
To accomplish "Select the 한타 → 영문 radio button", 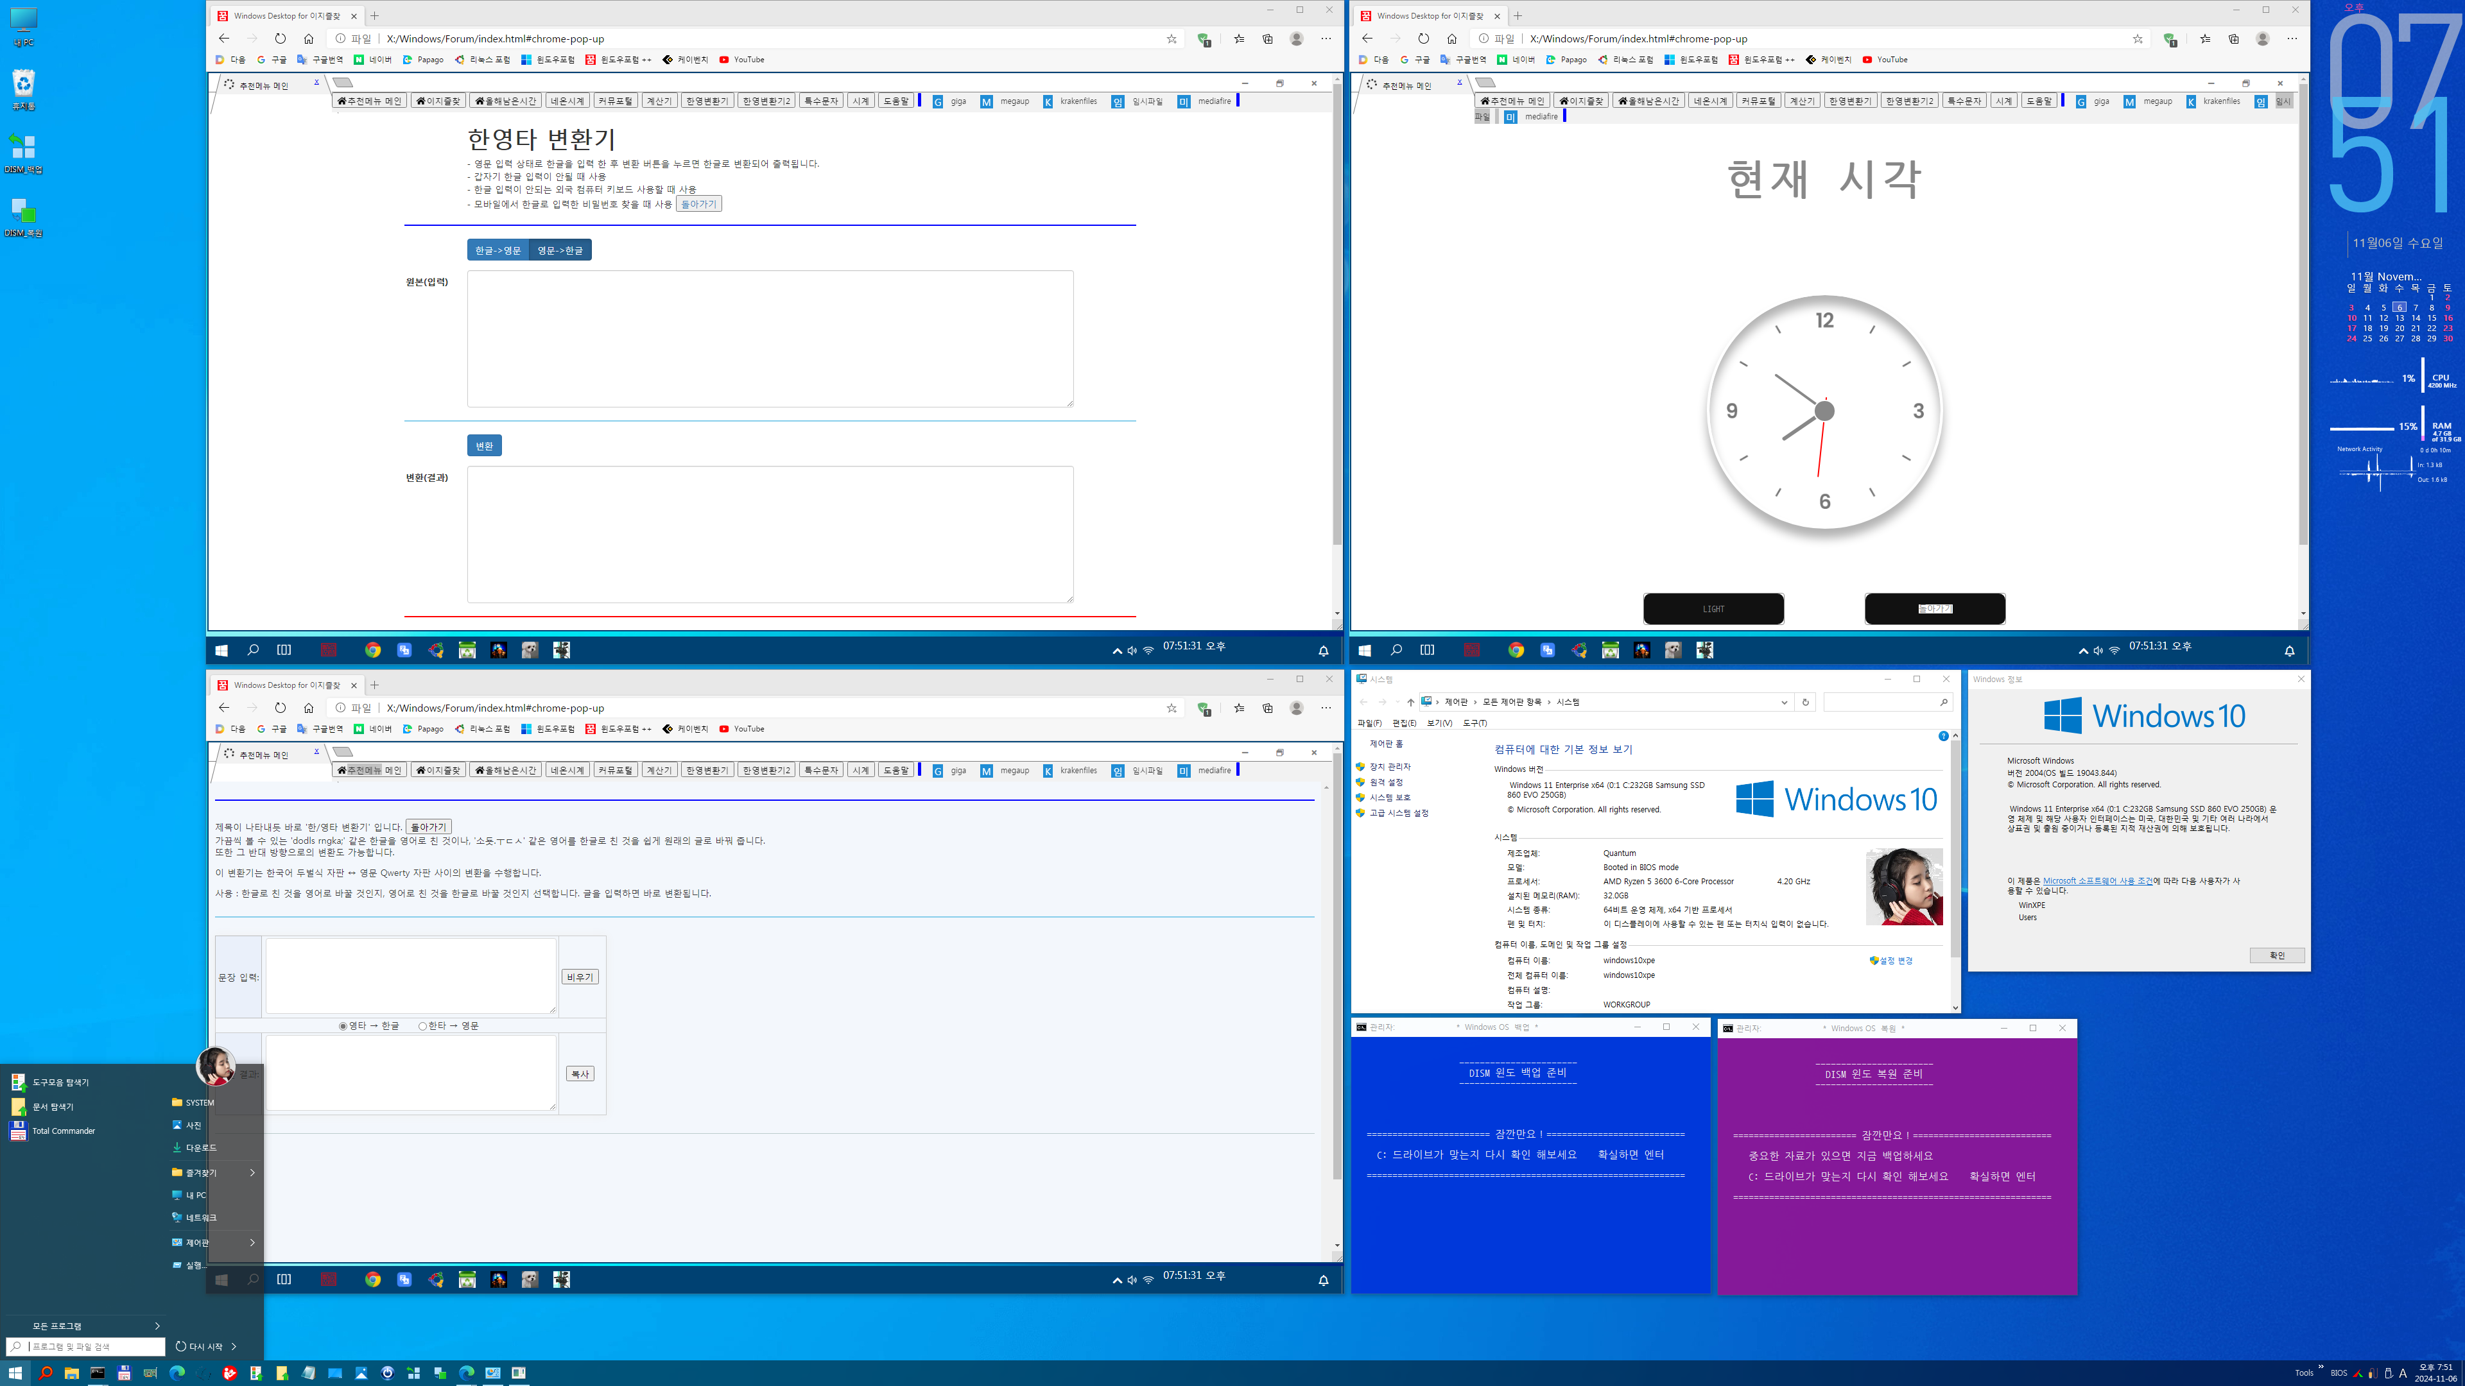I will coord(422,1027).
